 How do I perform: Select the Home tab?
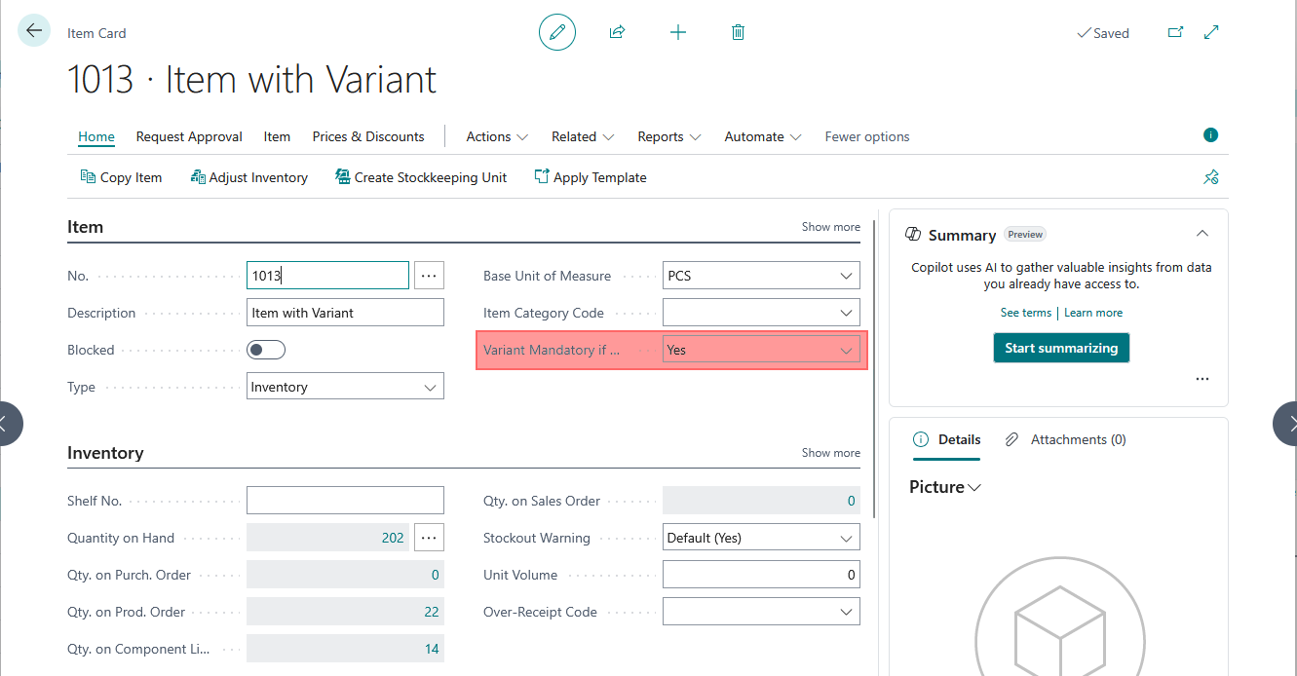click(96, 136)
